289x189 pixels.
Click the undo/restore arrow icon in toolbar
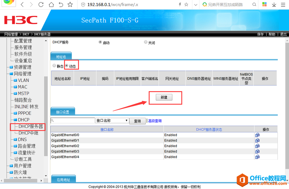(x=61, y=4)
